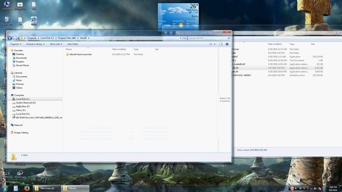Select Local Disk (C:) in sidebar

[x=22, y=99]
